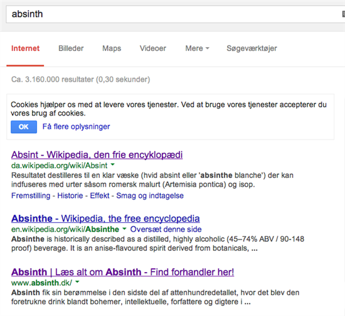
Task: Open dropdown arrow beside www.absinth.dk
Action: click(x=77, y=281)
